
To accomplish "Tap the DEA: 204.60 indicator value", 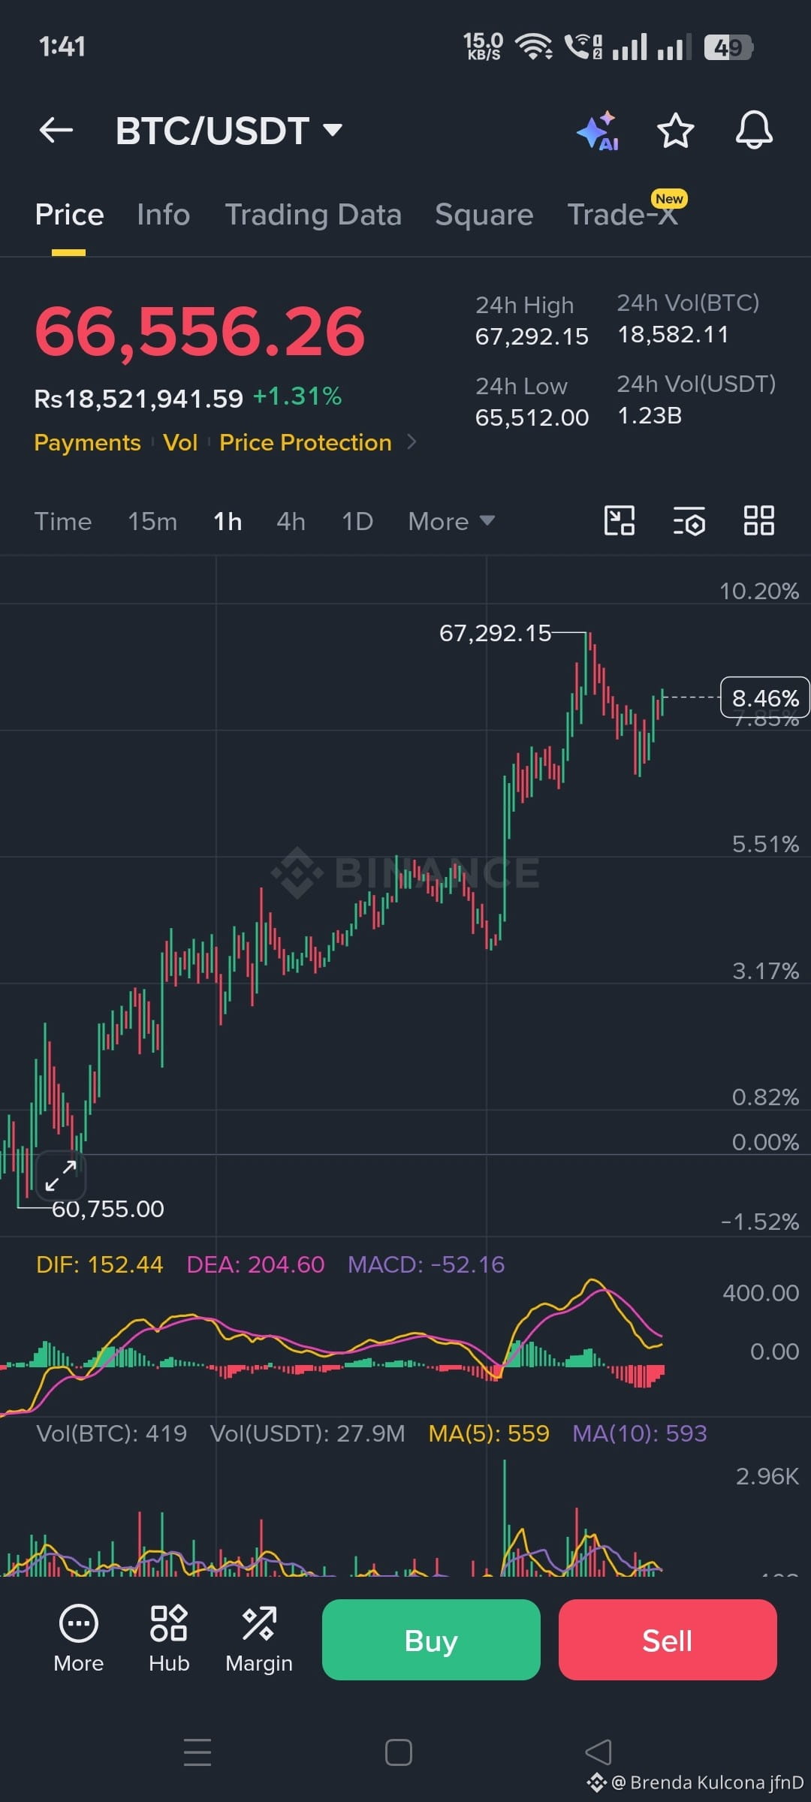I will click(255, 1264).
